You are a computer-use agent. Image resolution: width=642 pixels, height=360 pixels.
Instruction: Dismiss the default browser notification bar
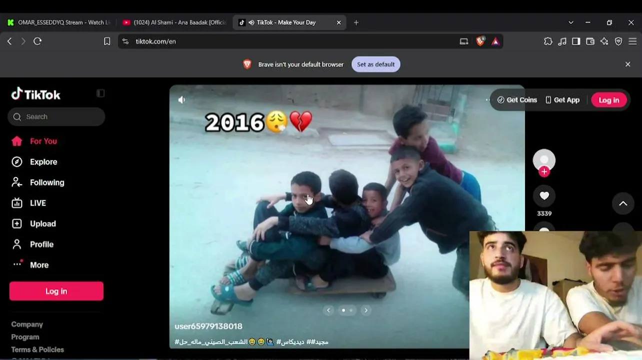pos(628,64)
